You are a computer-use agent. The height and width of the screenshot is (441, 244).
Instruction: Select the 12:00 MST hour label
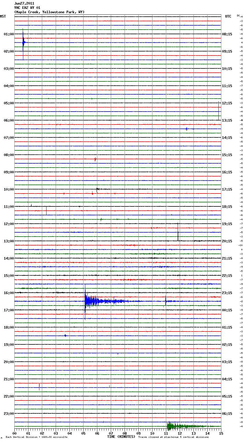pos(9,224)
